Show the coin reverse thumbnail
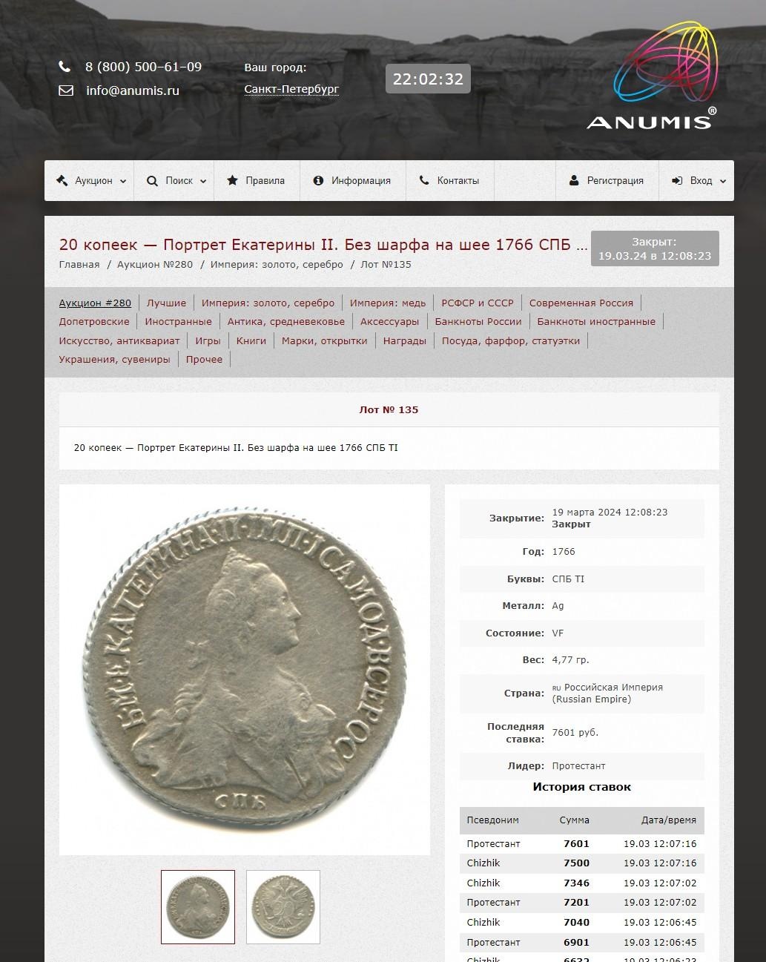The image size is (766, 962). tap(283, 907)
